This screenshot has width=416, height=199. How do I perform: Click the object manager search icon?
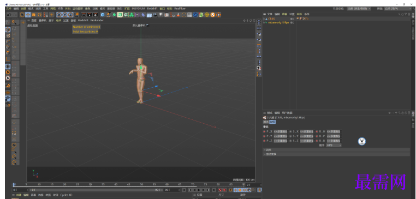pyautogui.click(x=400, y=14)
